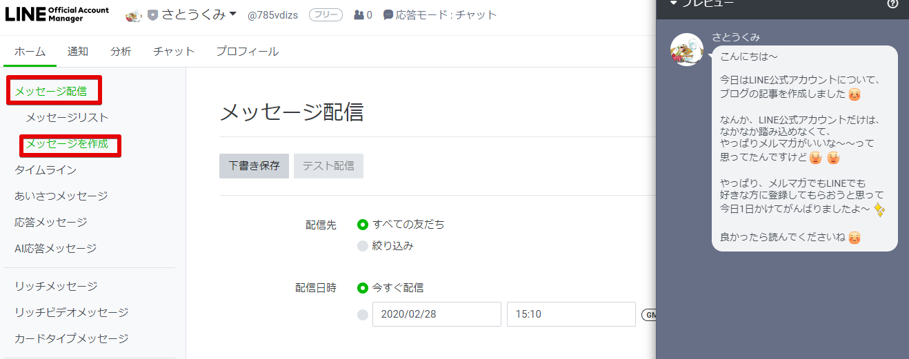Click the account avatar icon in header
The image size is (909, 359).
coord(134,14)
